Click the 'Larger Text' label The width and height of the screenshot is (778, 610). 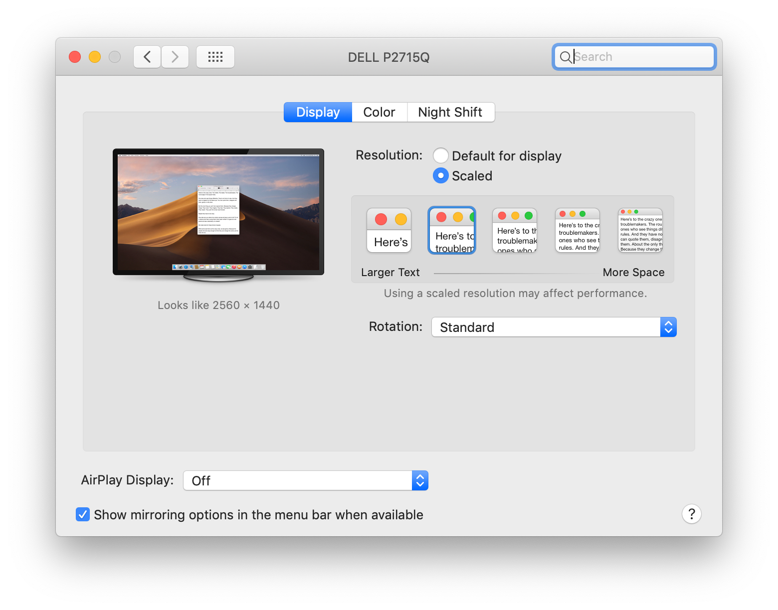[390, 272]
